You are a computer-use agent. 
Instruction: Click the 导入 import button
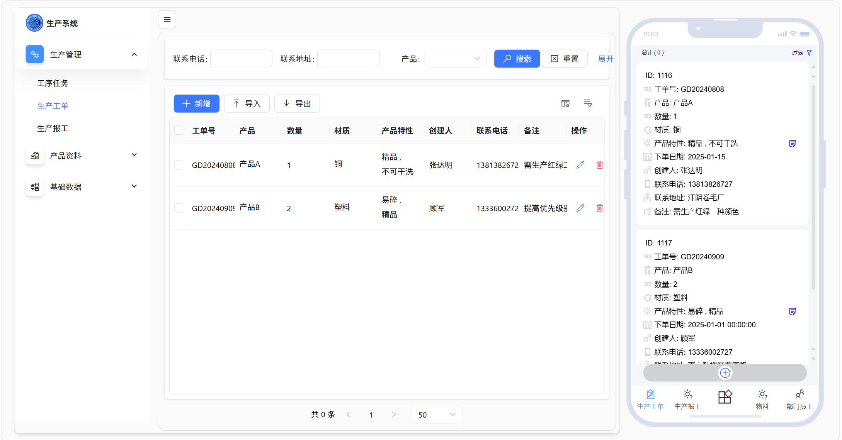pos(247,103)
